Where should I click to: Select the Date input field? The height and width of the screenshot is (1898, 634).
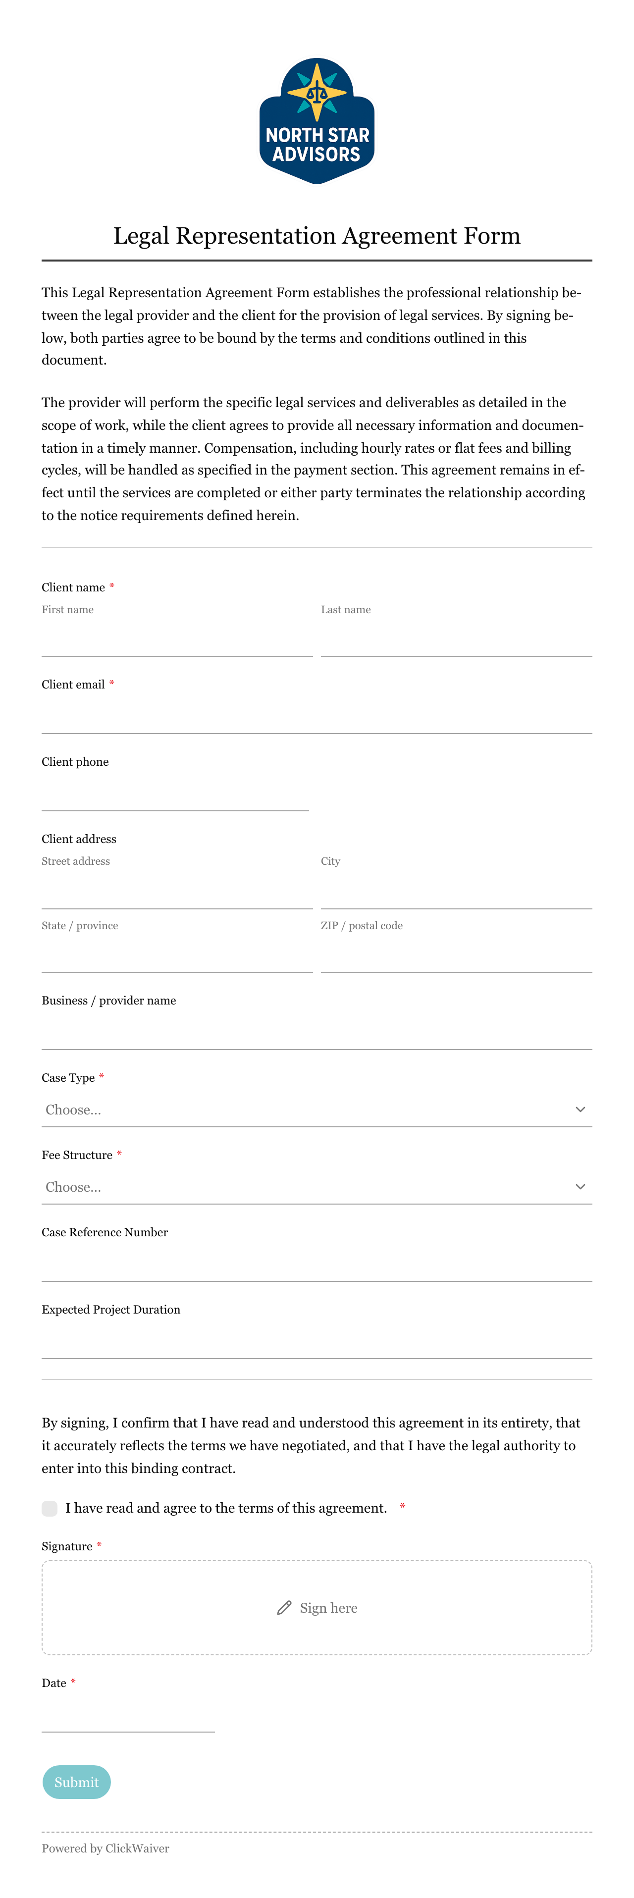[x=128, y=1716]
